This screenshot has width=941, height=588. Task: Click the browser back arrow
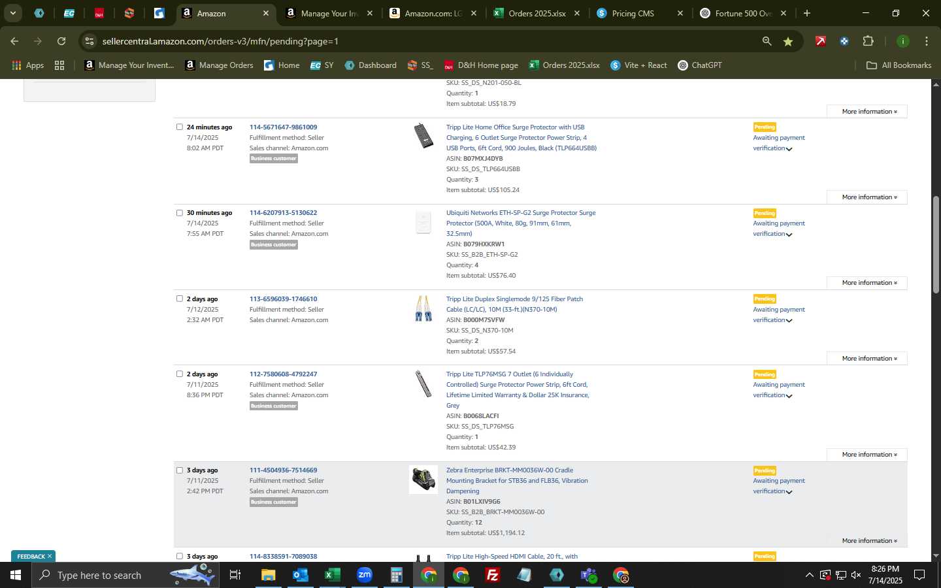coord(14,41)
